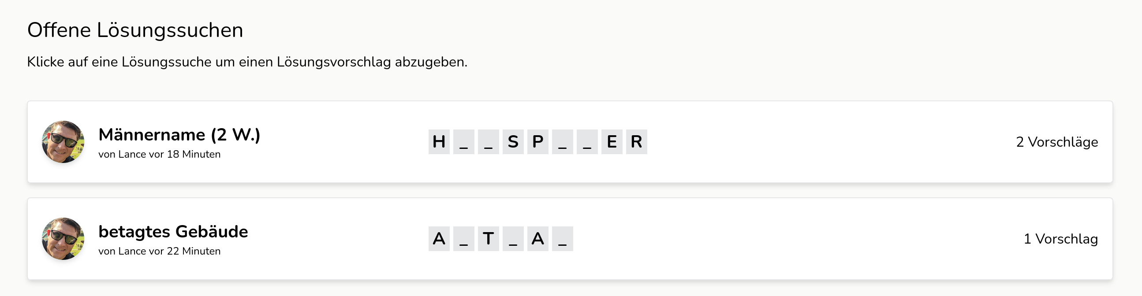The width and height of the screenshot is (1142, 296).
Task: Click the letter P tile
Action: tap(538, 142)
